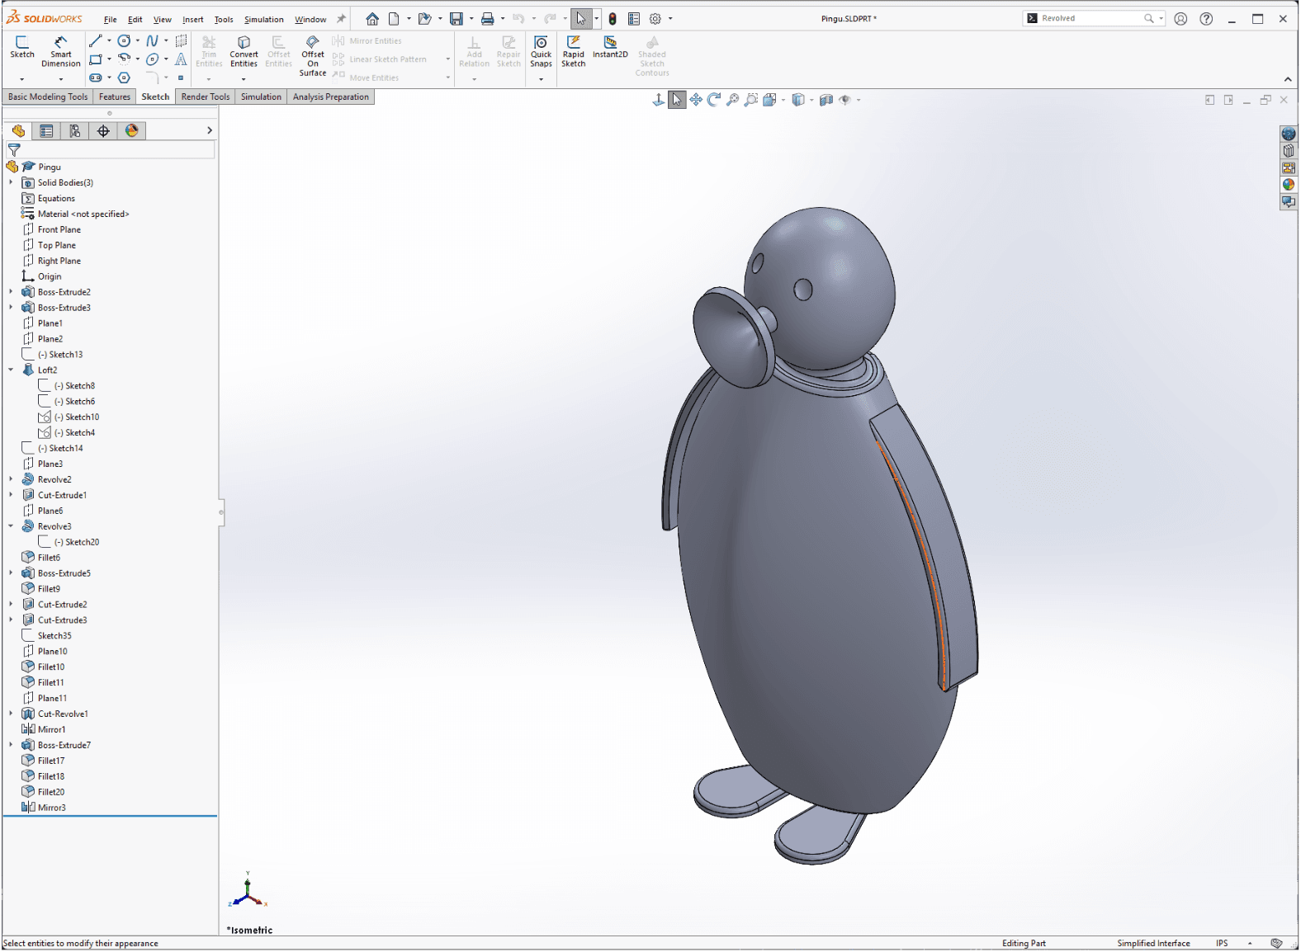Expand the FeatureManager tabs chevron
Image resolution: width=1301 pixels, height=952 pixels.
tap(210, 130)
